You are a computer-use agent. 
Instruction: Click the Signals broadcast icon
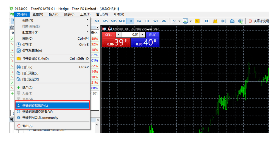[x=224, y=21]
